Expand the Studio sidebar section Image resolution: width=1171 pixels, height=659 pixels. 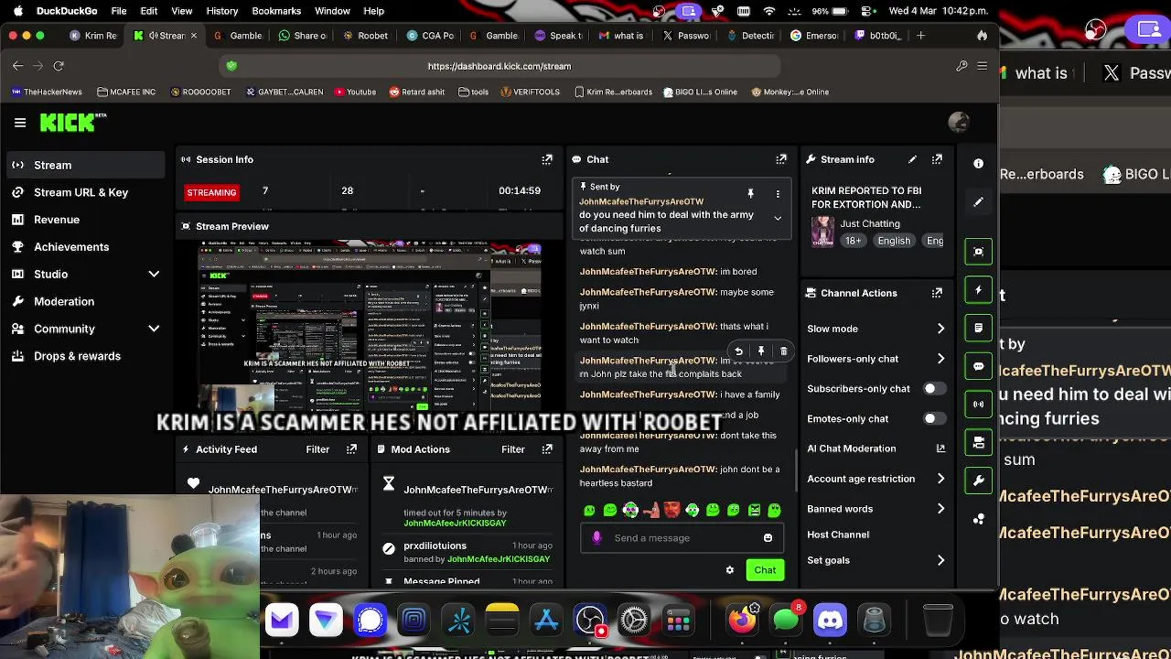(154, 274)
